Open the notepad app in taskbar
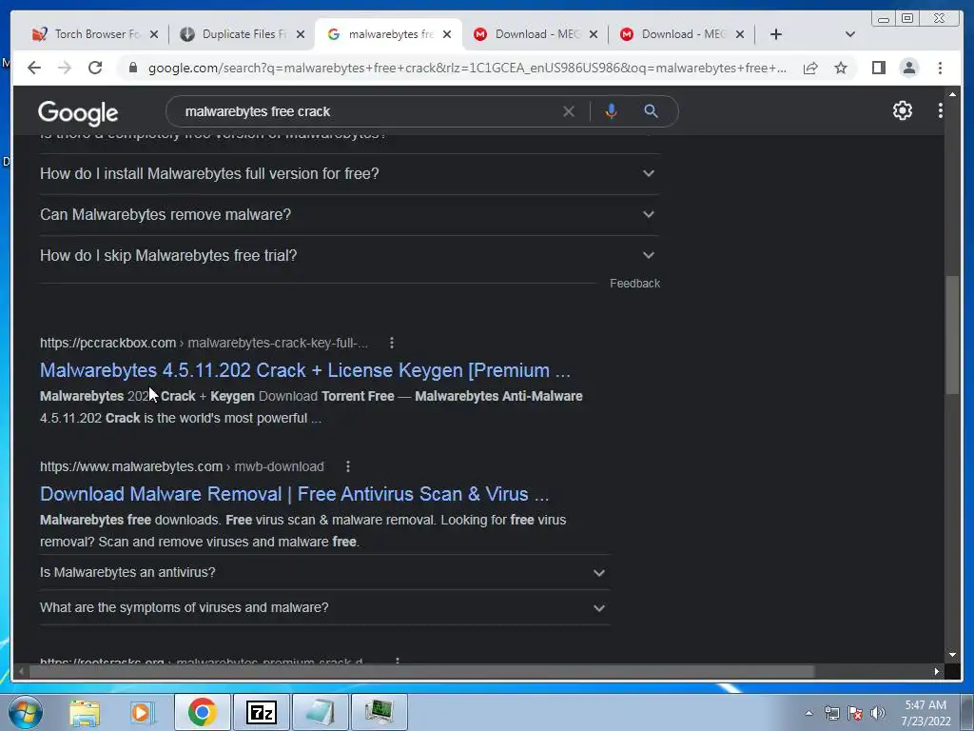 tap(320, 712)
